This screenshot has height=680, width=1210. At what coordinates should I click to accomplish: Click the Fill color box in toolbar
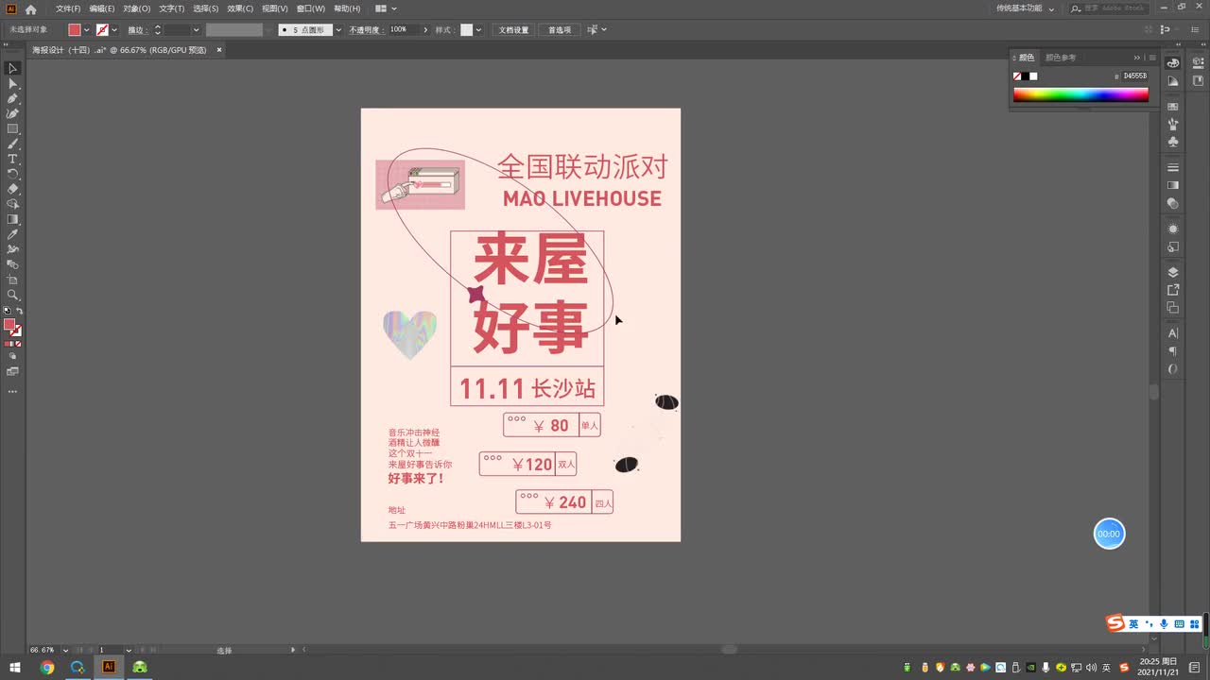(x=9, y=325)
